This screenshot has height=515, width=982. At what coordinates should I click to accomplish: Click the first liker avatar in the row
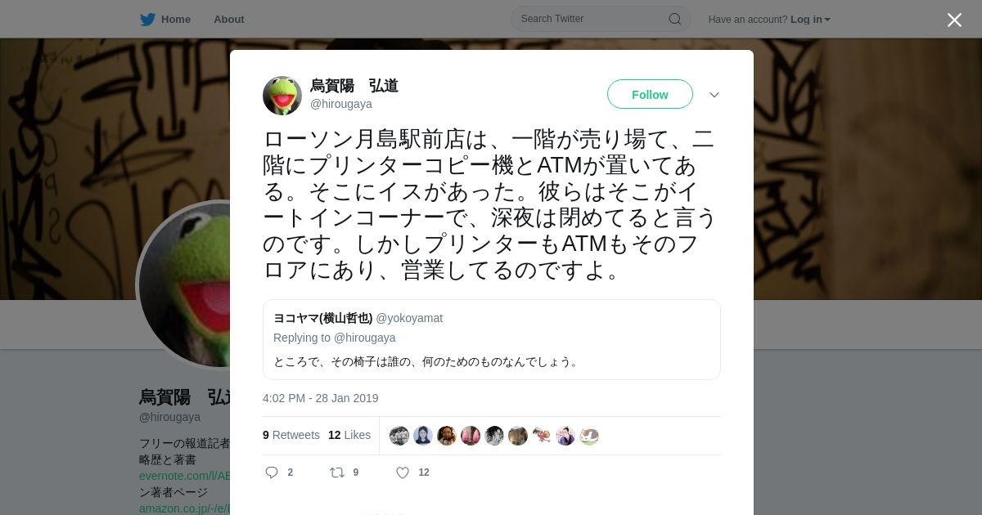coord(399,436)
